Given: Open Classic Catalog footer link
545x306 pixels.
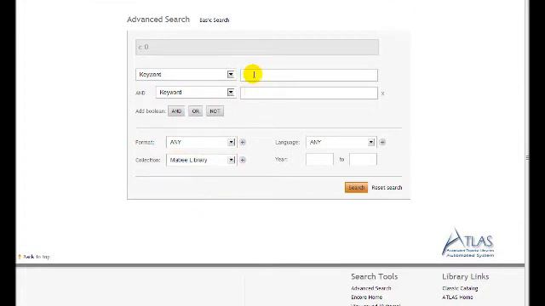Looking at the screenshot, I should (460, 288).
